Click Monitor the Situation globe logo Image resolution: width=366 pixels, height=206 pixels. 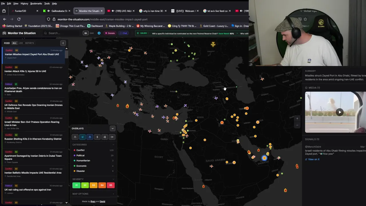click(4, 33)
